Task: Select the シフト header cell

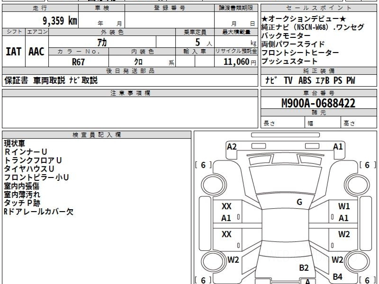Action: [14, 32]
